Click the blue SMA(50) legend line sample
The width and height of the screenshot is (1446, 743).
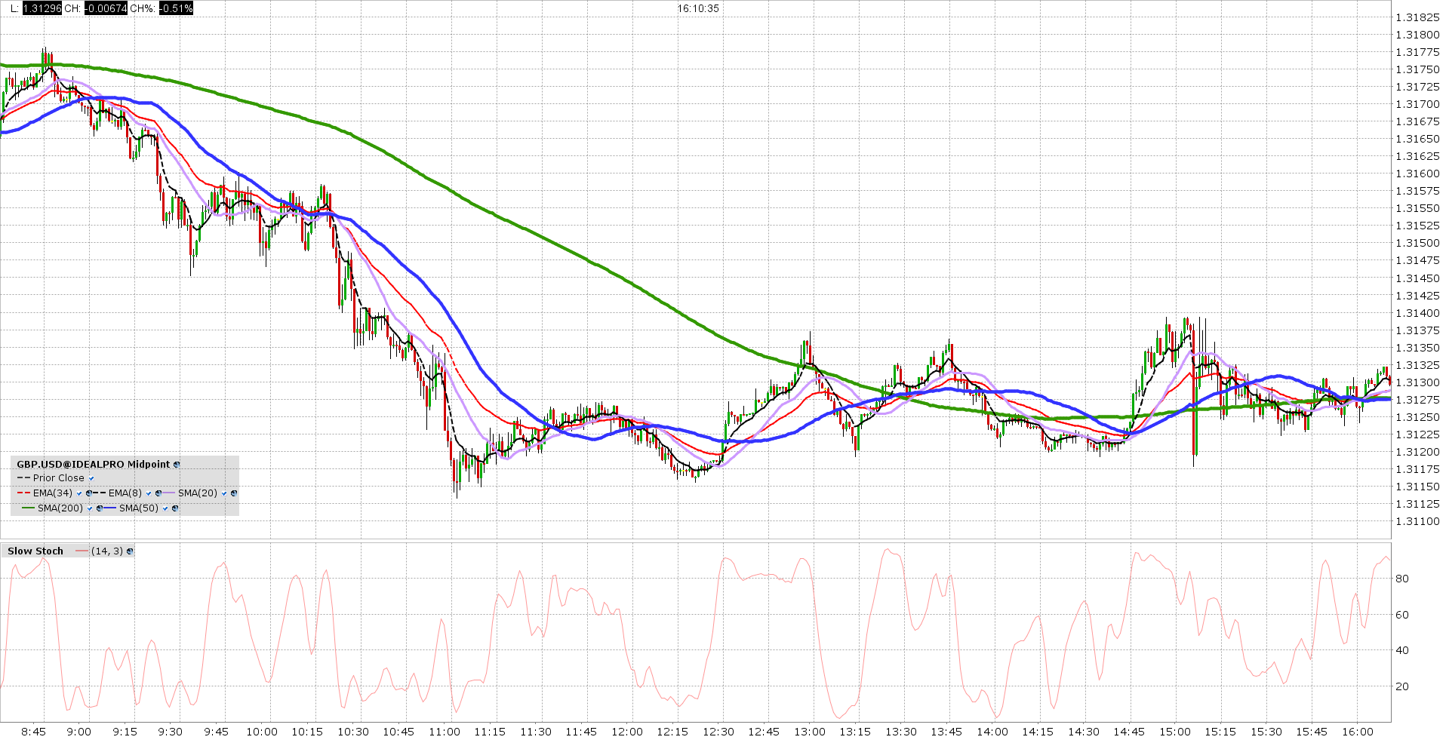(109, 508)
